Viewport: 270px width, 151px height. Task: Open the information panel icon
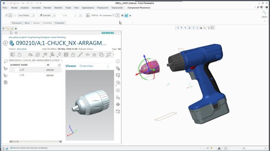point(118,61)
